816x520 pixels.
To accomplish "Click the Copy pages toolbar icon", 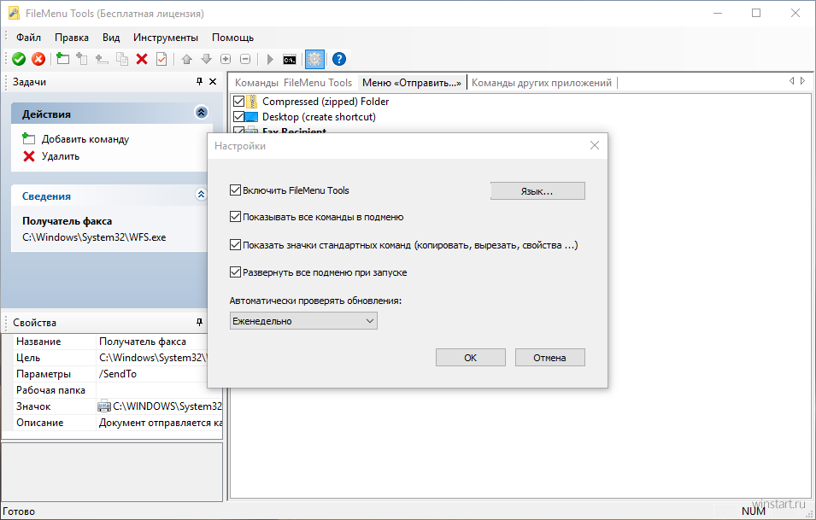I will pyautogui.click(x=122, y=59).
